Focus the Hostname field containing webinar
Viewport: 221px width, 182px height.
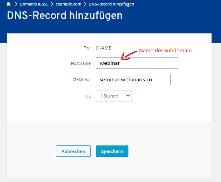pyautogui.click(x=137, y=63)
